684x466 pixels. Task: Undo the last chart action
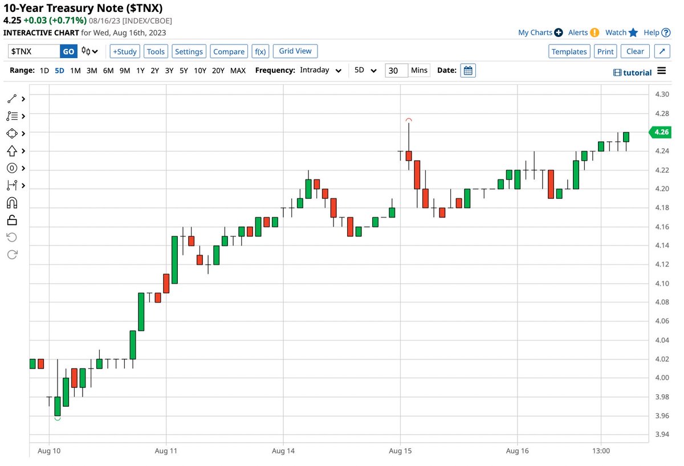click(12, 237)
